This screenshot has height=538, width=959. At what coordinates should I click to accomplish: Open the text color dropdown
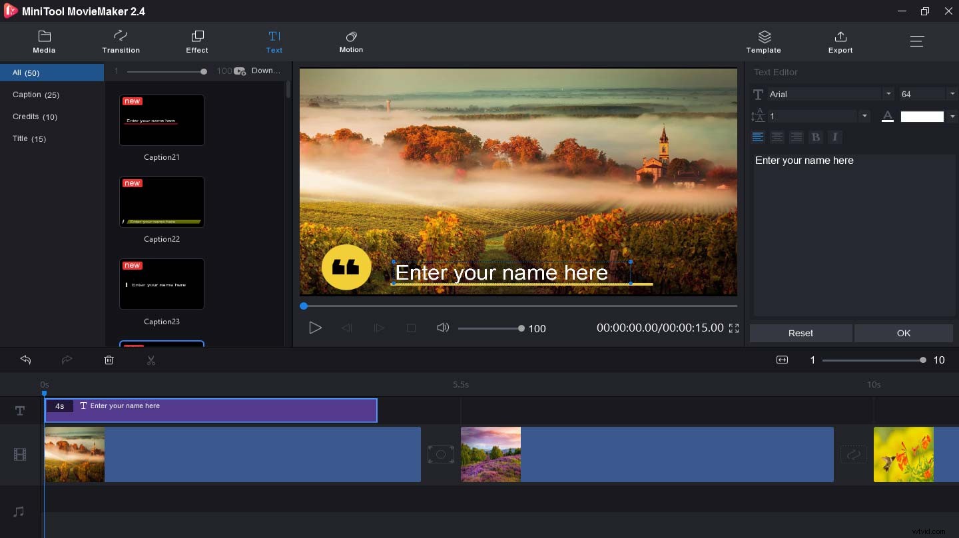952,116
